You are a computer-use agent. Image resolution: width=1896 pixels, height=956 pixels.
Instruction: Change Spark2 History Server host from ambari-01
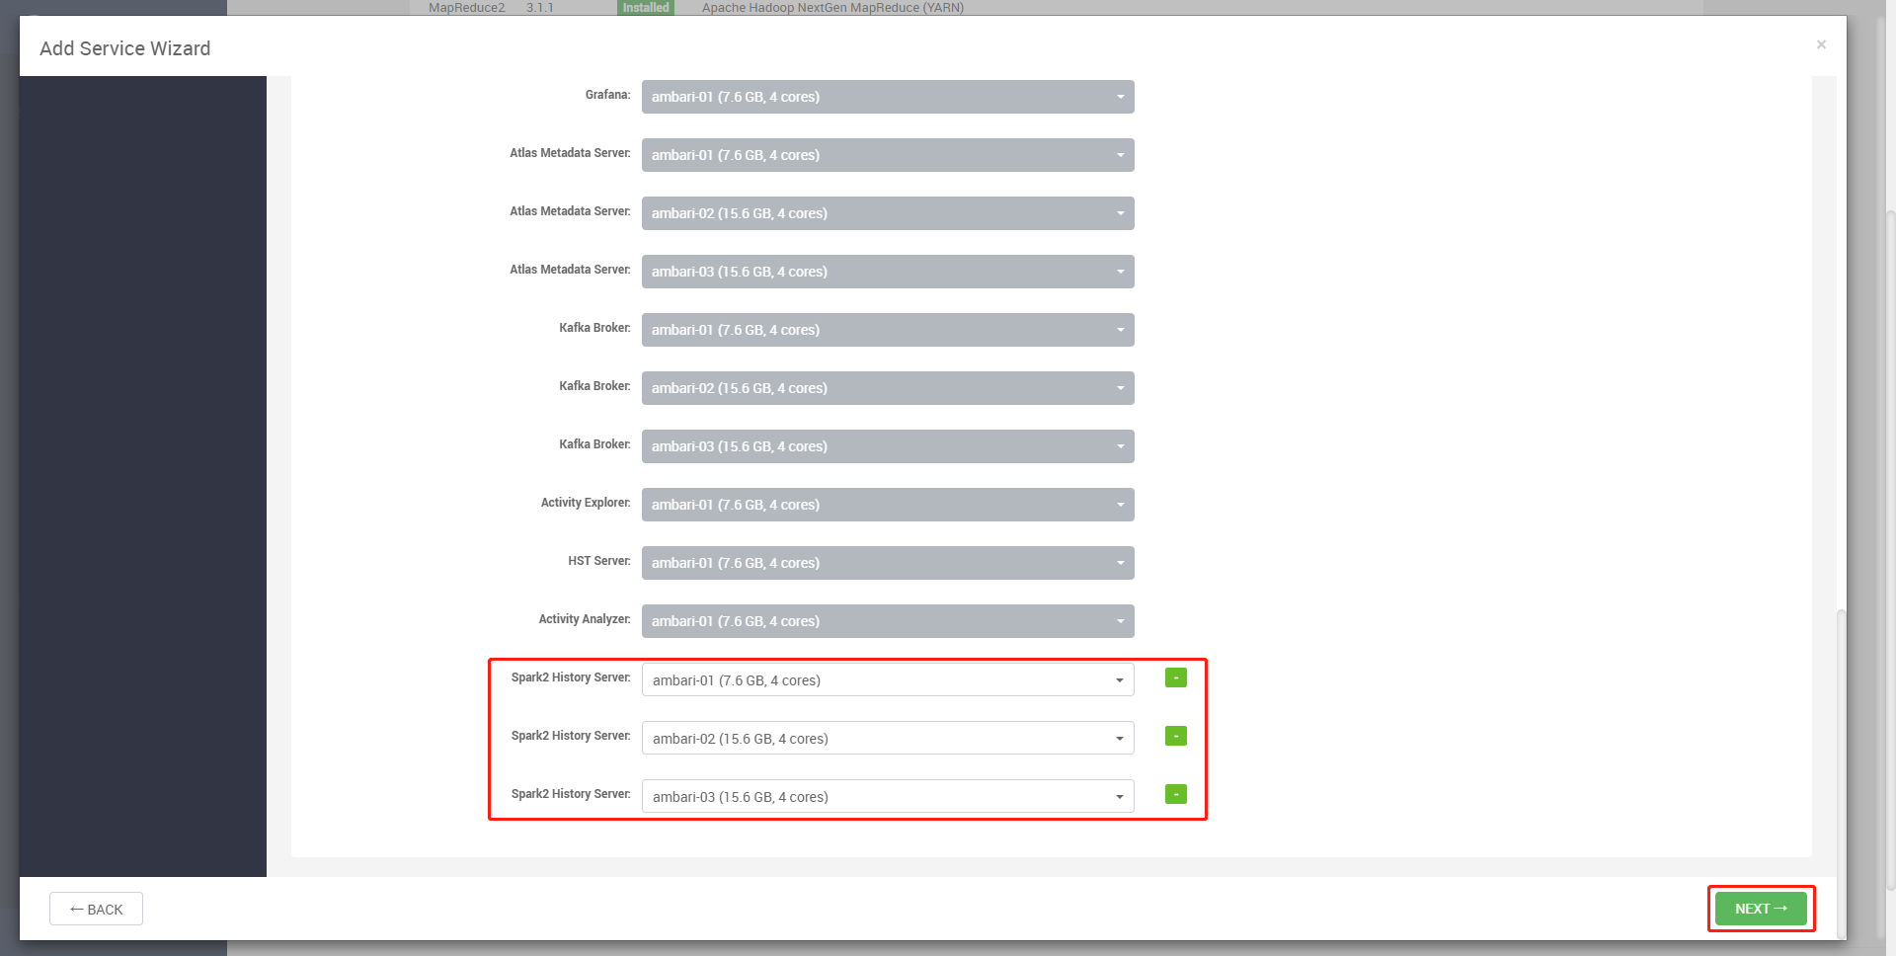coord(888,679)
